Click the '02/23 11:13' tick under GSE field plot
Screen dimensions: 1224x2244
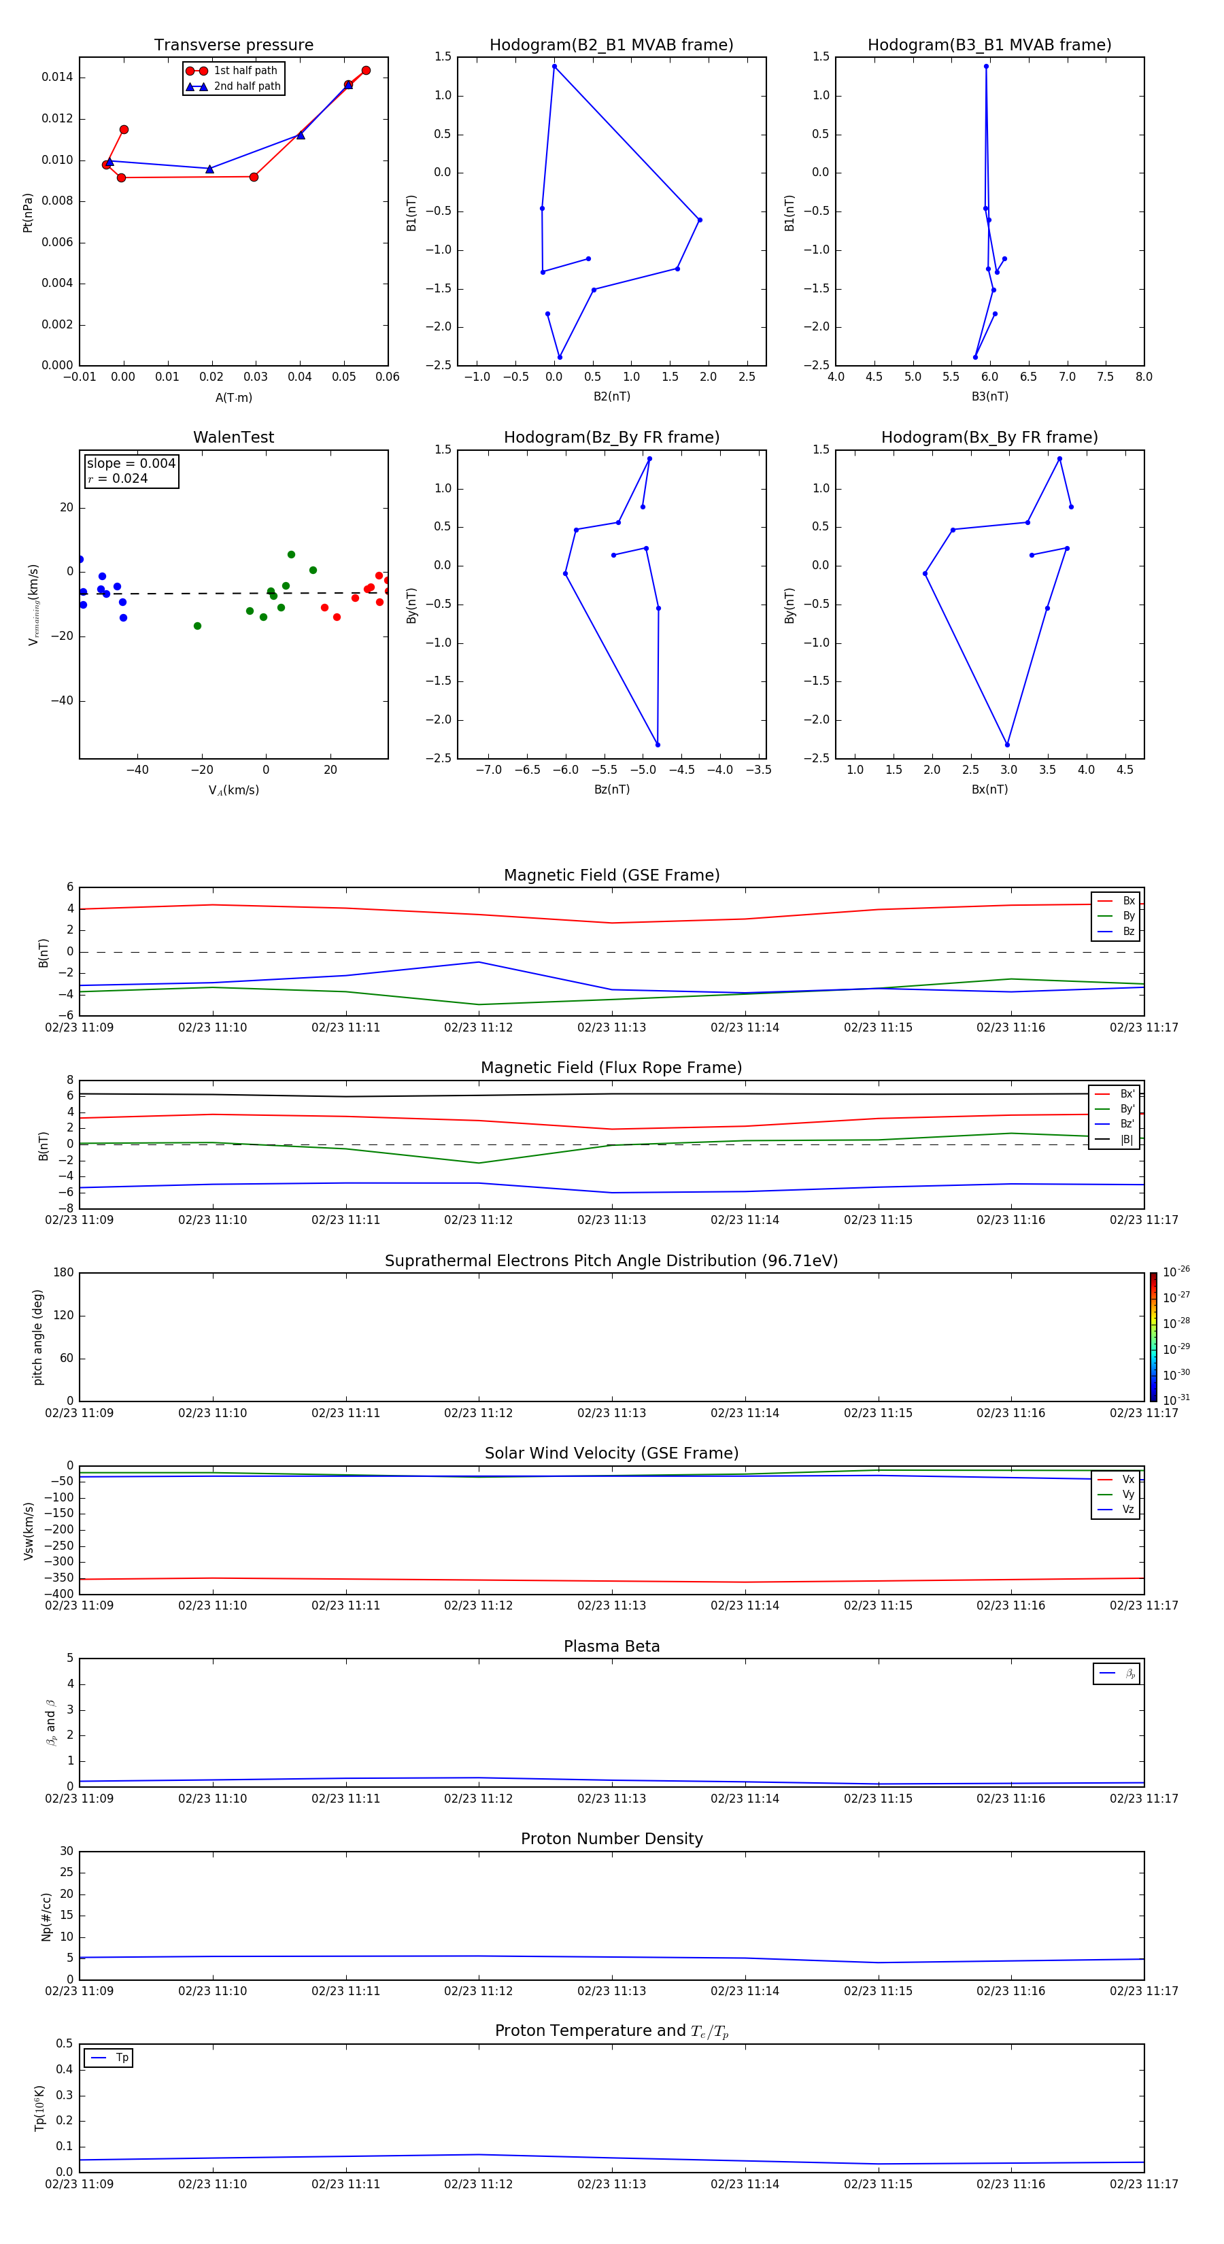611,1027
